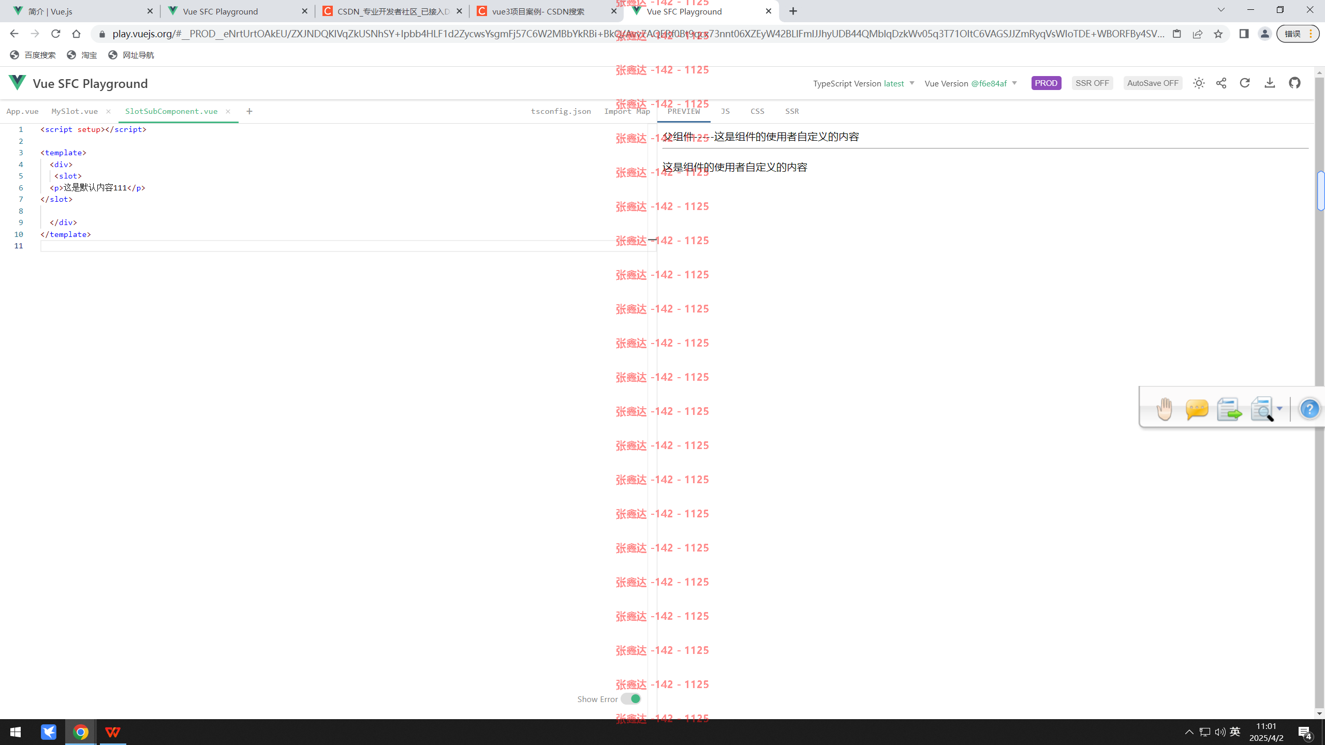Toggle the dark/light theme sun icon

1199,83
